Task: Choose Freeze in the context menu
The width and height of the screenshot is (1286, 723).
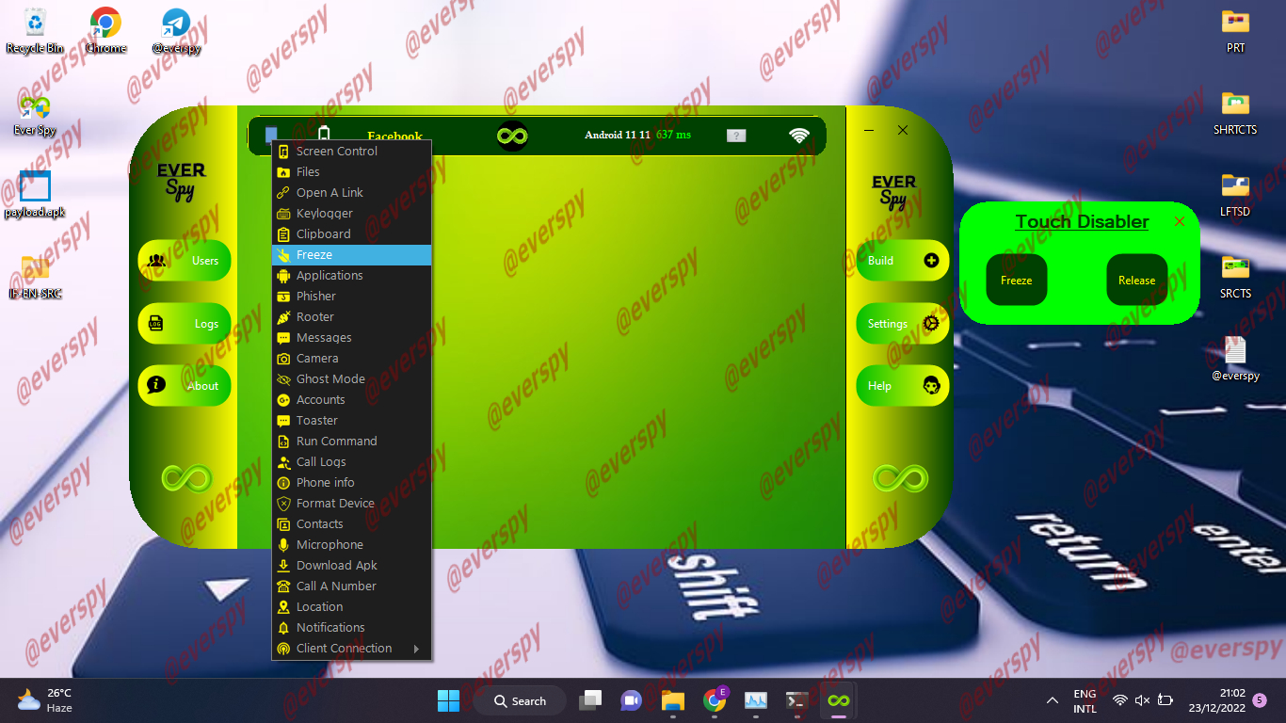Action: point(351,255)
